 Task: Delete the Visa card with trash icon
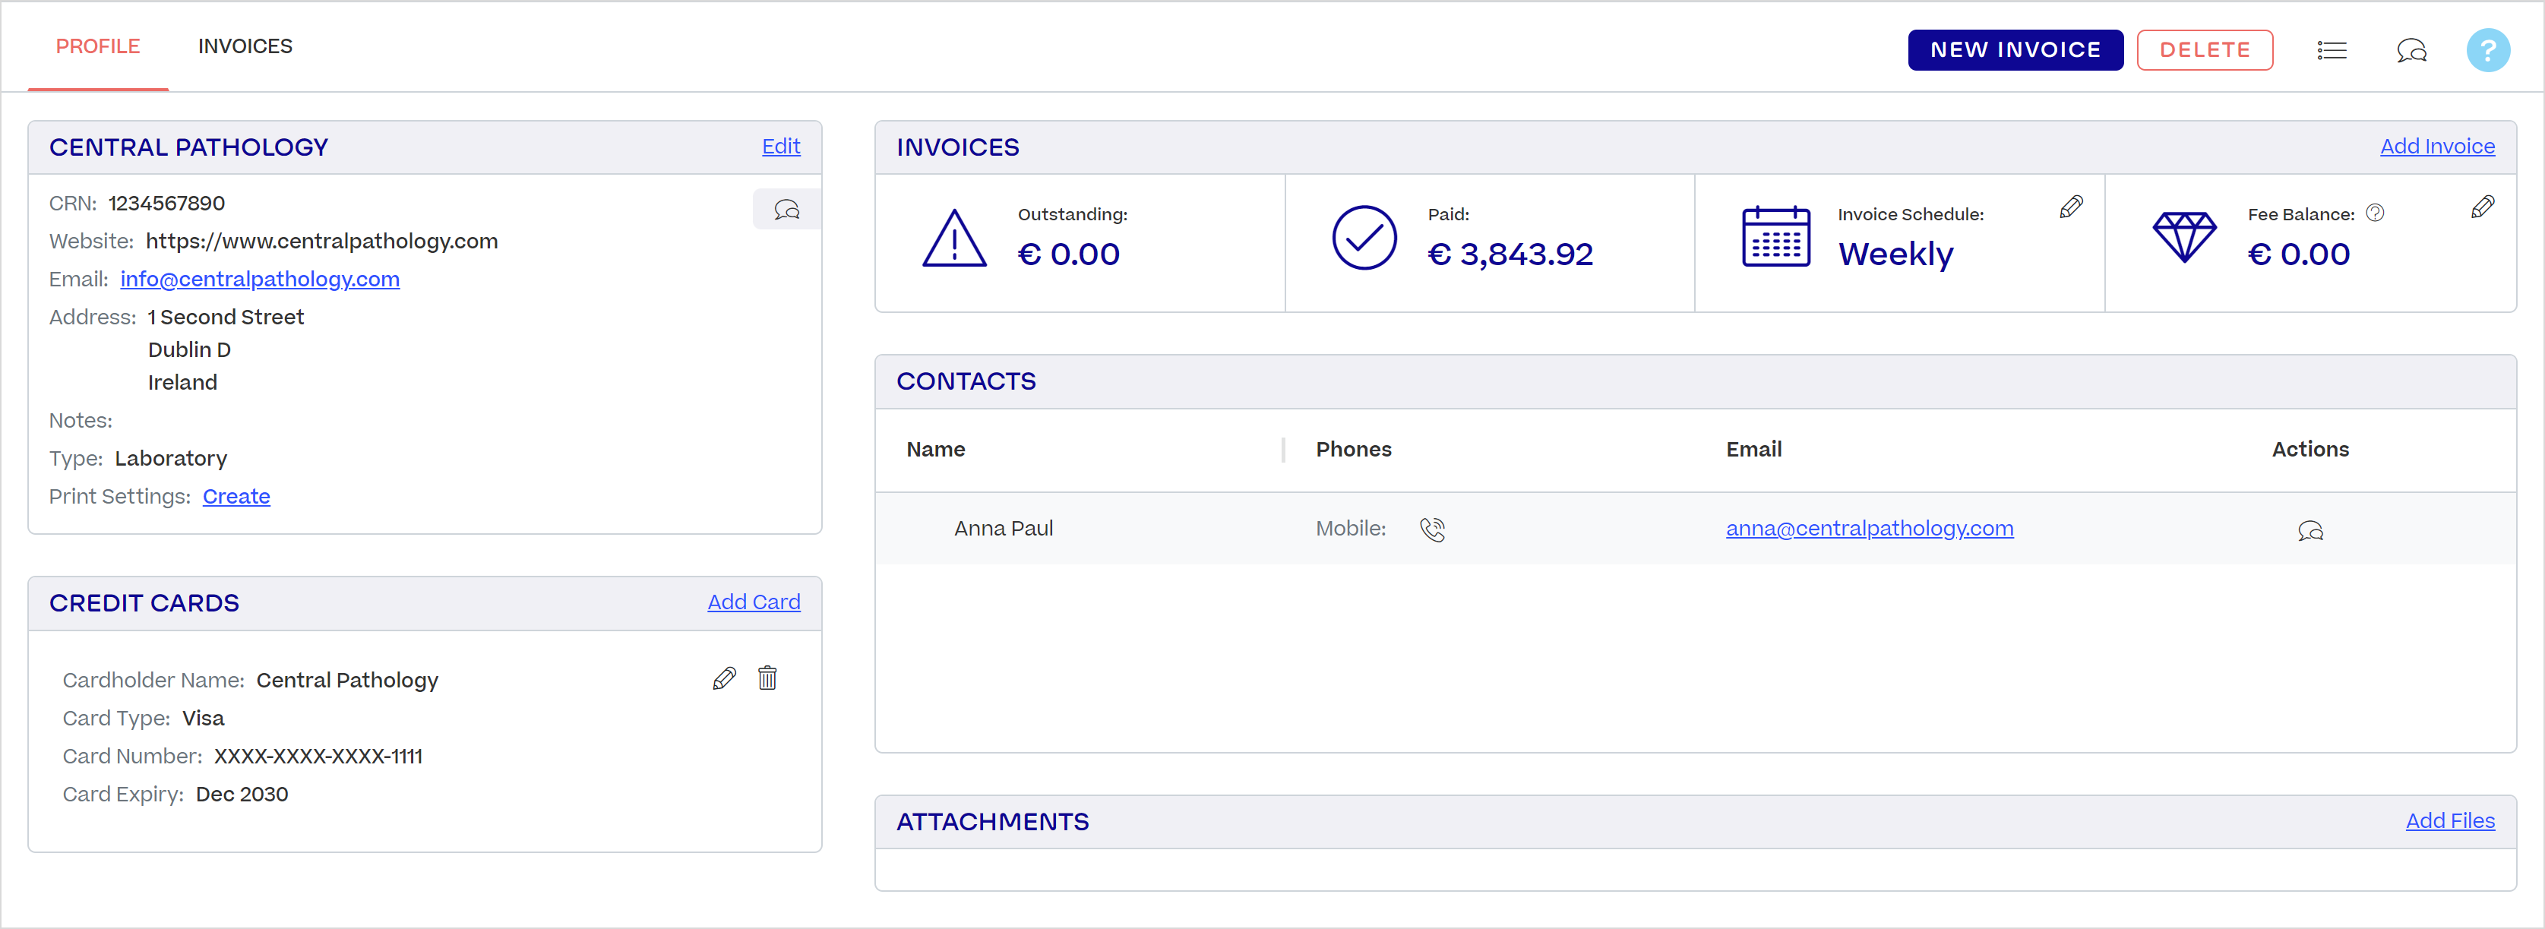767,678
